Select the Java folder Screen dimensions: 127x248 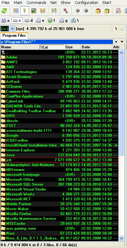[x=59, y=155]
